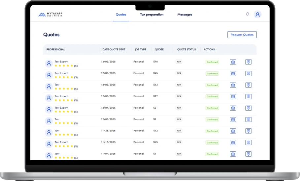Click calendar icon for the 12/06/2025 $13 quote
Screen dimensions: 300x181
[x=233, y=85]
